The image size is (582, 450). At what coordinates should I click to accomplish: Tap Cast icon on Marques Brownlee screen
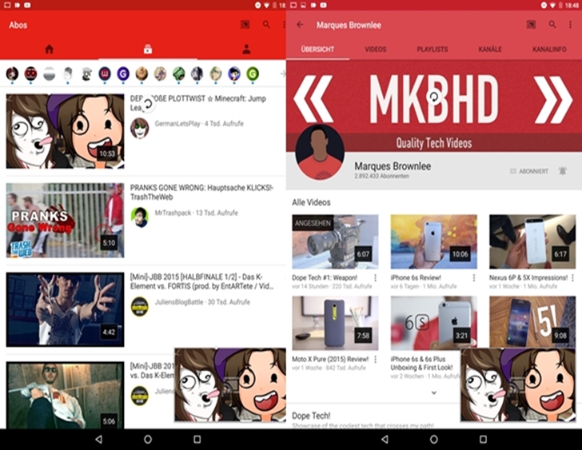coord(531,25)
